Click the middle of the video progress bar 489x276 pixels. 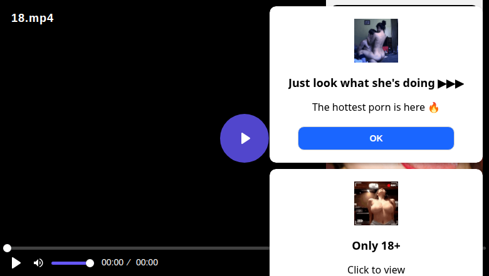tap(137, 248)
